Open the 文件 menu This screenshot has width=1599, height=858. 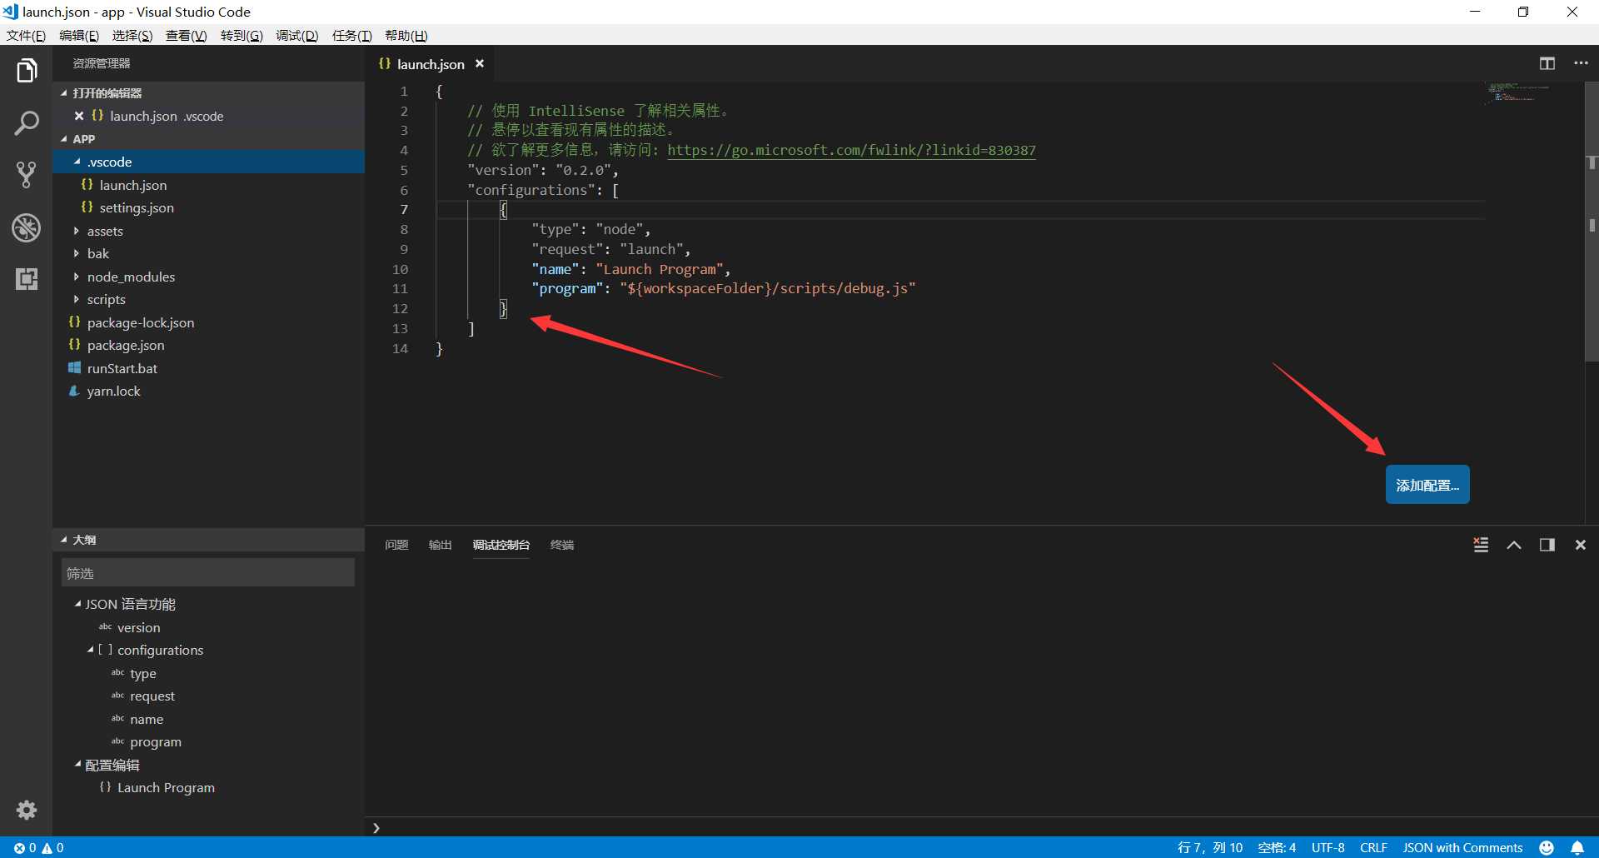(26, 35)
